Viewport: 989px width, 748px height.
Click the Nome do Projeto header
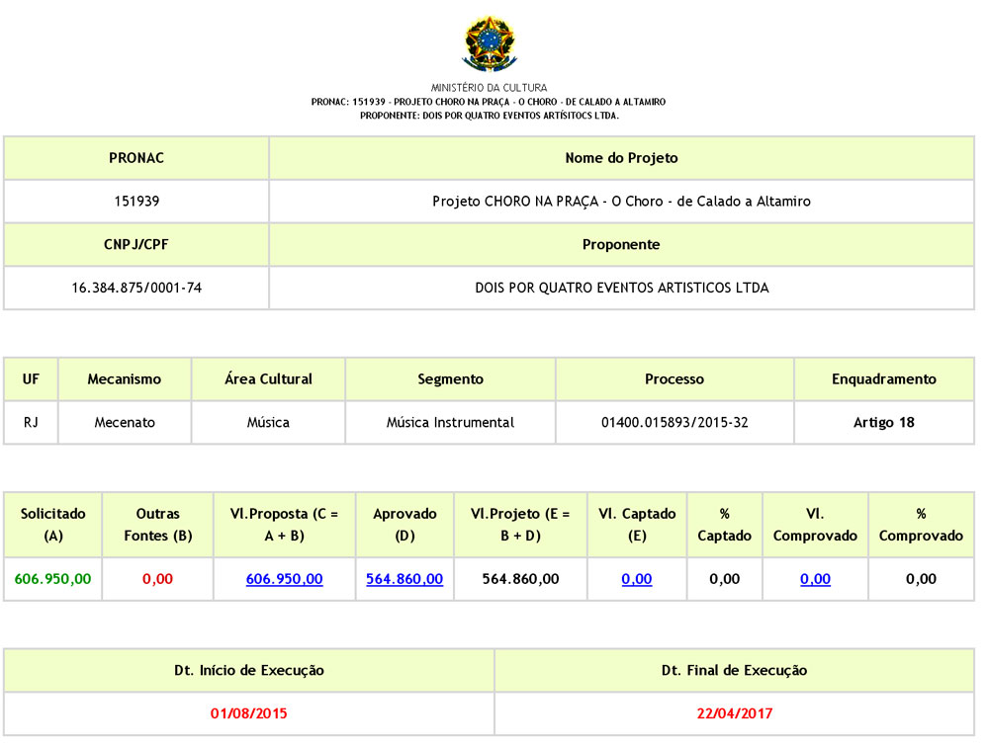point(621,158)
